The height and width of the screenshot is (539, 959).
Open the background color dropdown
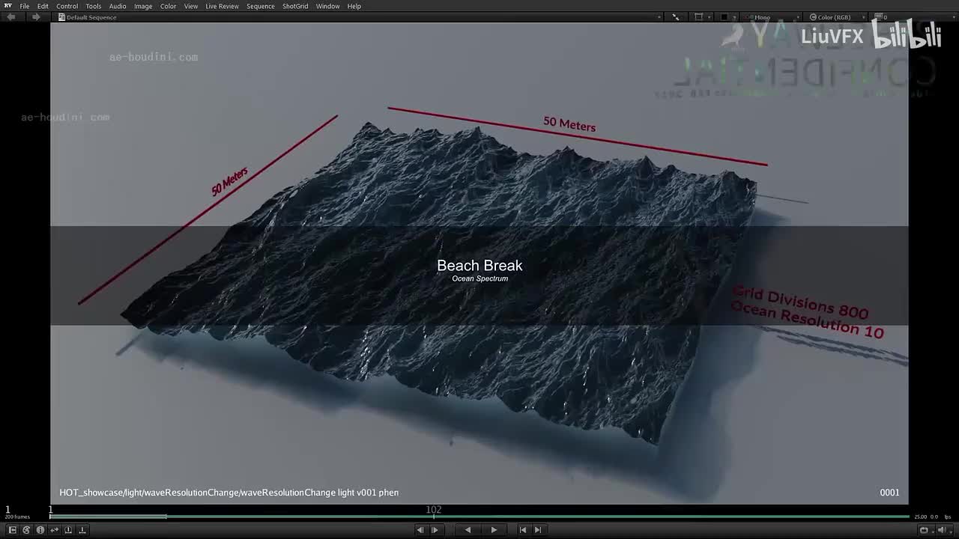click(x=727, y=17)
